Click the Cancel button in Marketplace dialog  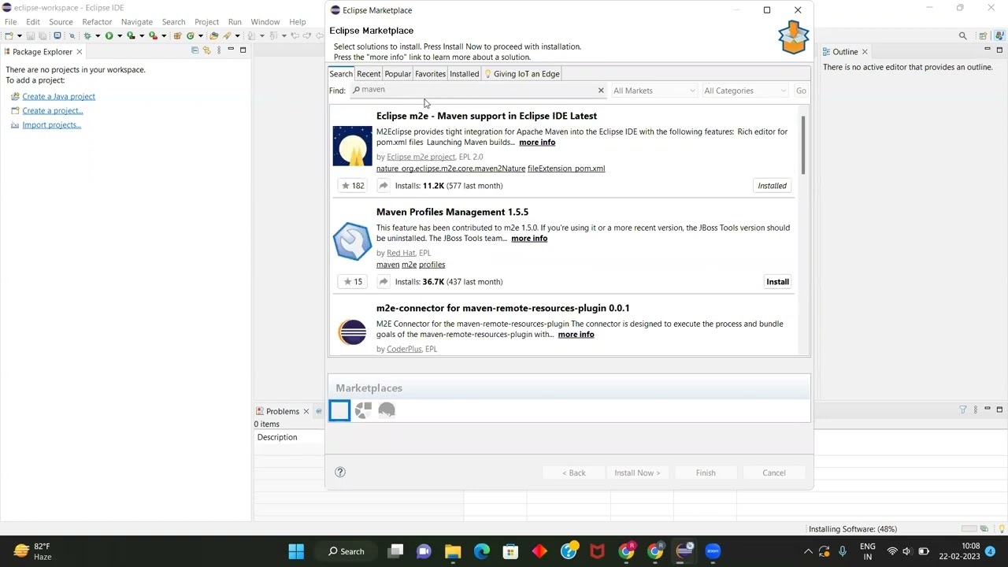(773, 472)
